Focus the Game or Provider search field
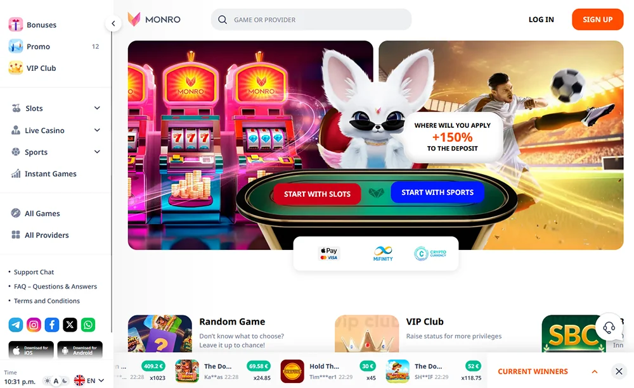 point(311,20)
